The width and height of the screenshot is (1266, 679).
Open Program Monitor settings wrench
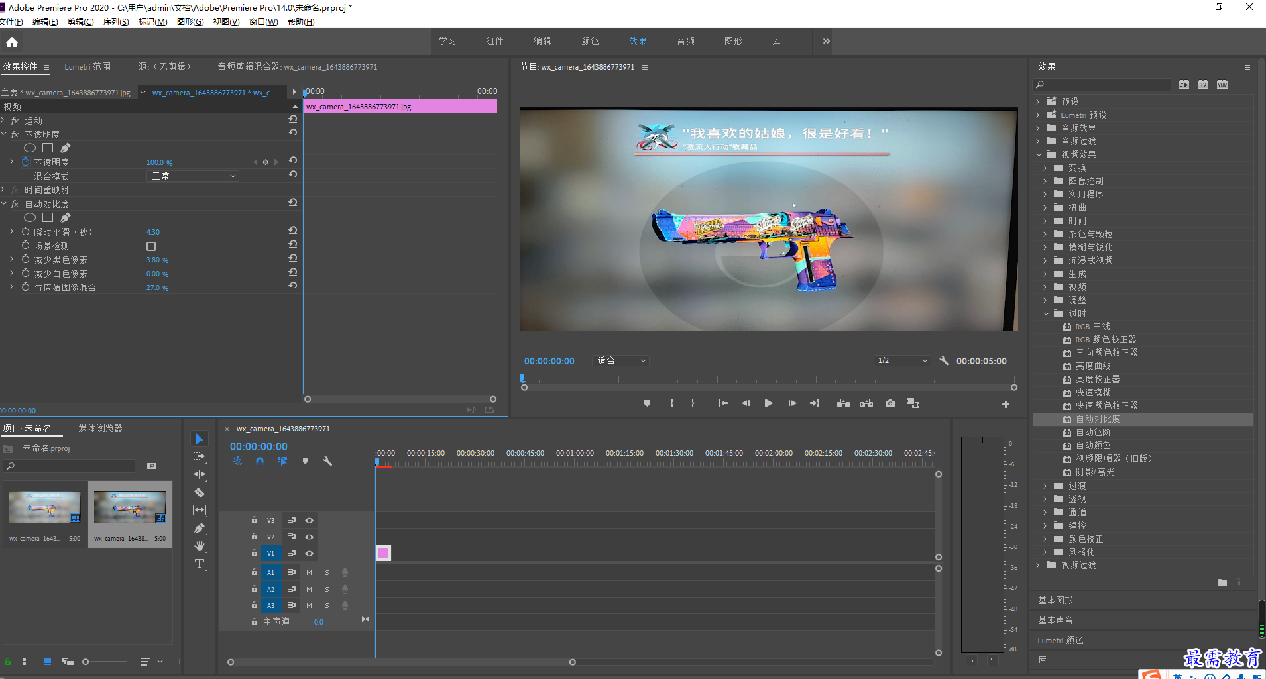coord(944,360)
